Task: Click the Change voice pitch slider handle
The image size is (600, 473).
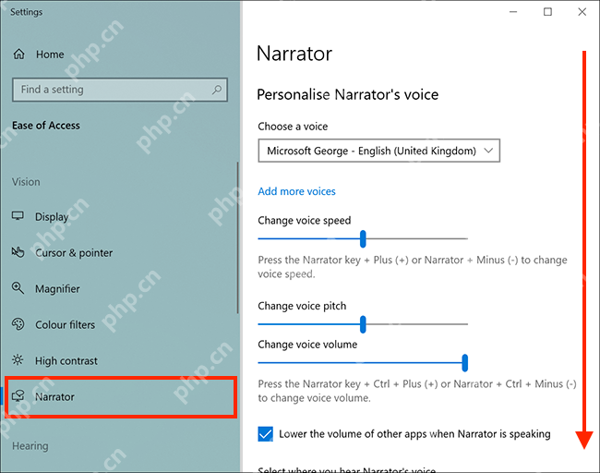Action: click(363, 324)
